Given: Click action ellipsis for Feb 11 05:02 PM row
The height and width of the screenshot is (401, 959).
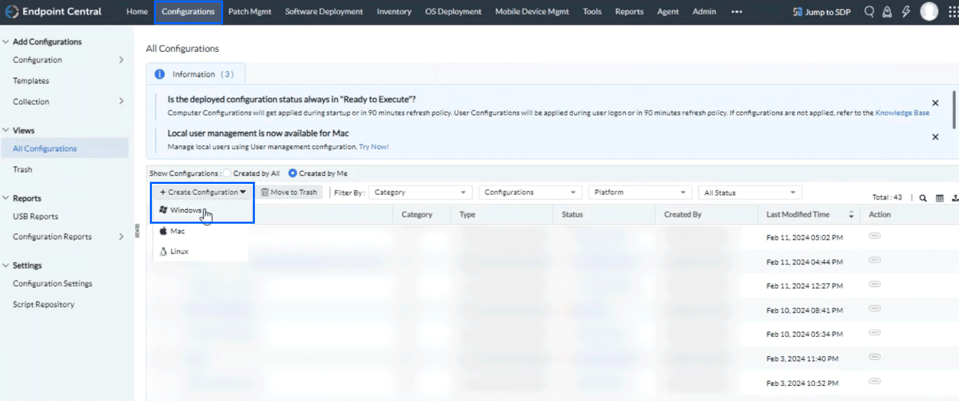Looking at the screenshot, I should click(x=874, y=236).
